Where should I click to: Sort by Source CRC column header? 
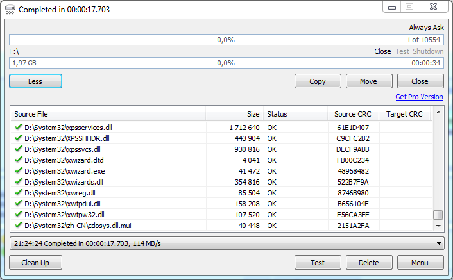353,114
